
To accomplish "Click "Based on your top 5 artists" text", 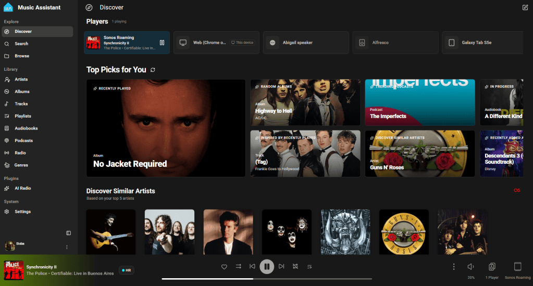I will [x=110, y=199].
